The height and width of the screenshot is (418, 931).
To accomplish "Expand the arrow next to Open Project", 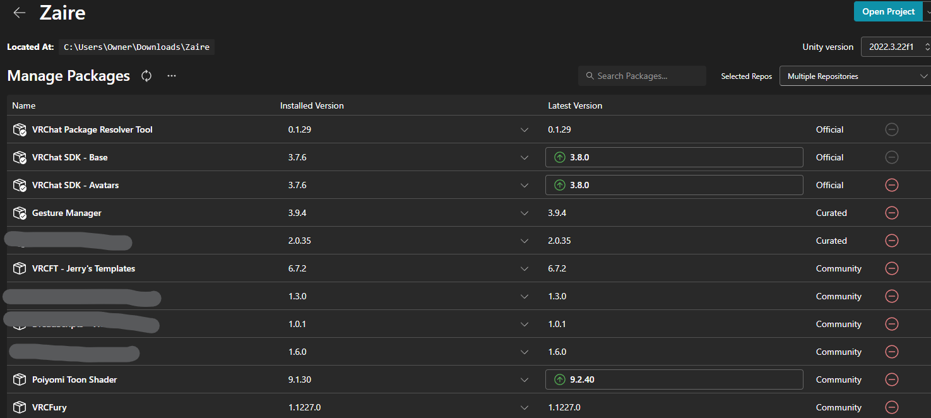I will point(927,11).
